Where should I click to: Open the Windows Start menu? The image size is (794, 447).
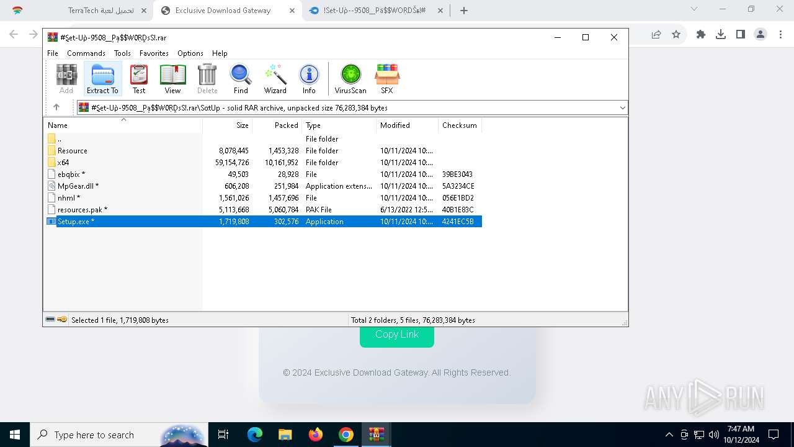point(15,435)
